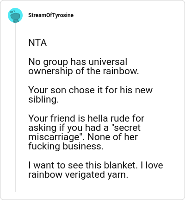Click the word 'friend' in the comment
Viewport: 185px width, 200px height.
coord(63,118)
